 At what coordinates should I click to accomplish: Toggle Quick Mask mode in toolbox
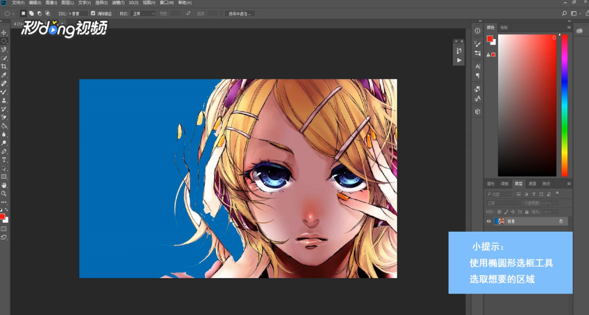tap(3, 228)
